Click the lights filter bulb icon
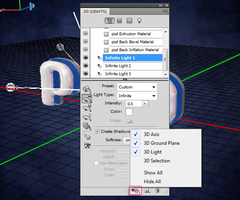This screenshot has width=240, height=200. click(140, 20)
